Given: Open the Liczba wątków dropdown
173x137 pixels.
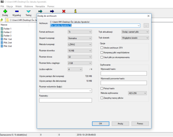Looking at the screenshot, I should (75, 69).
